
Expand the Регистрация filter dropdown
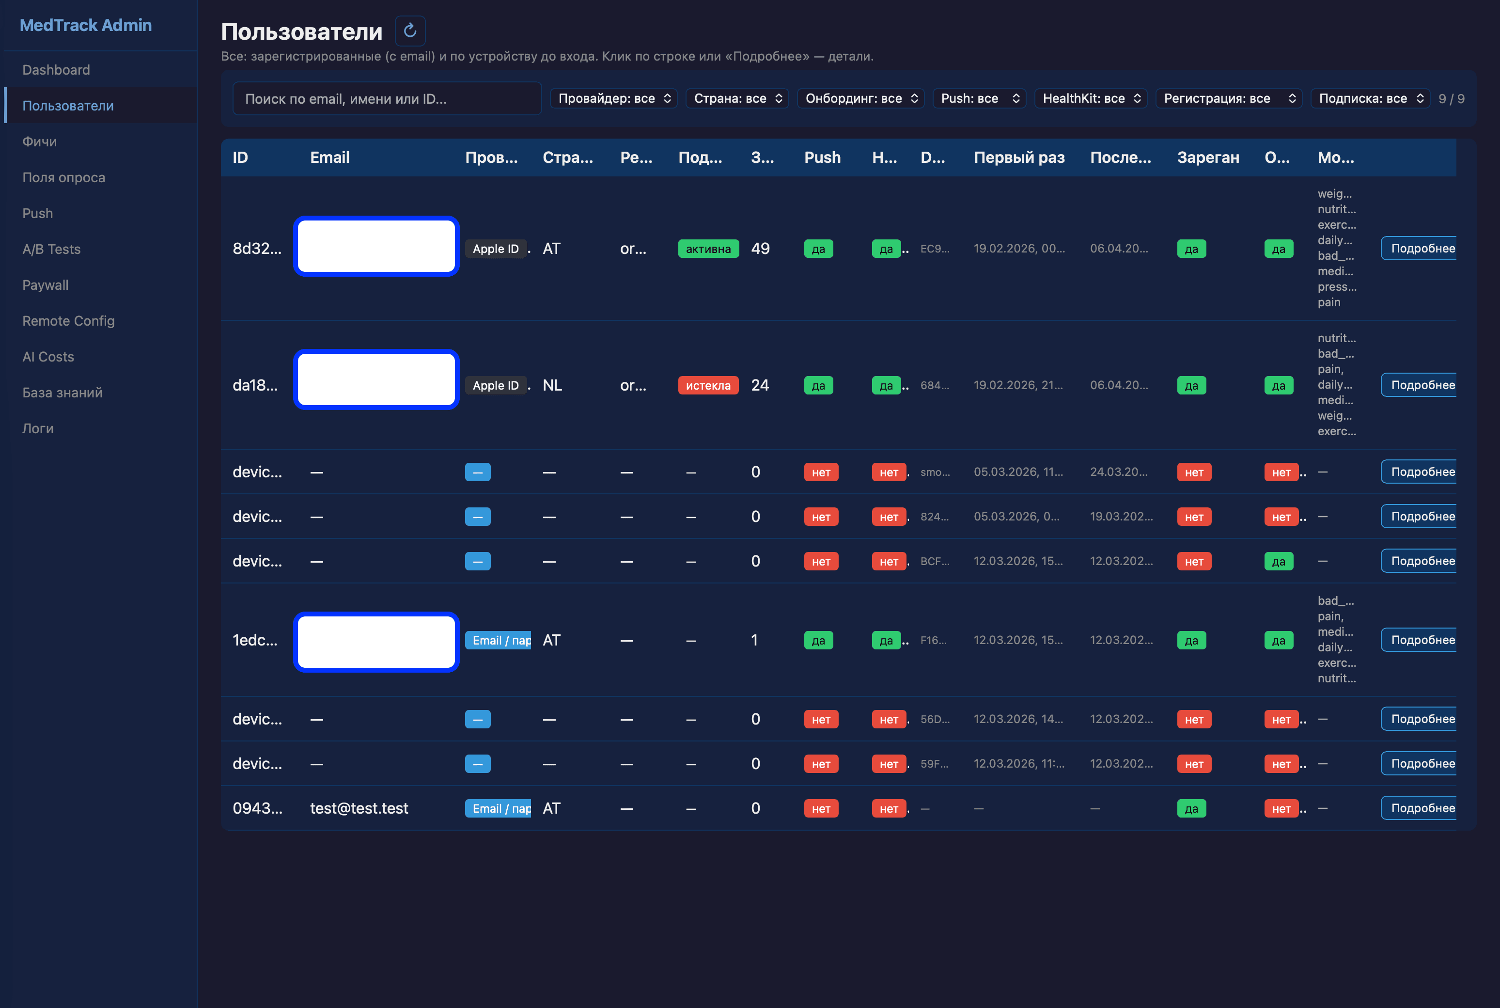(1229, 98)
